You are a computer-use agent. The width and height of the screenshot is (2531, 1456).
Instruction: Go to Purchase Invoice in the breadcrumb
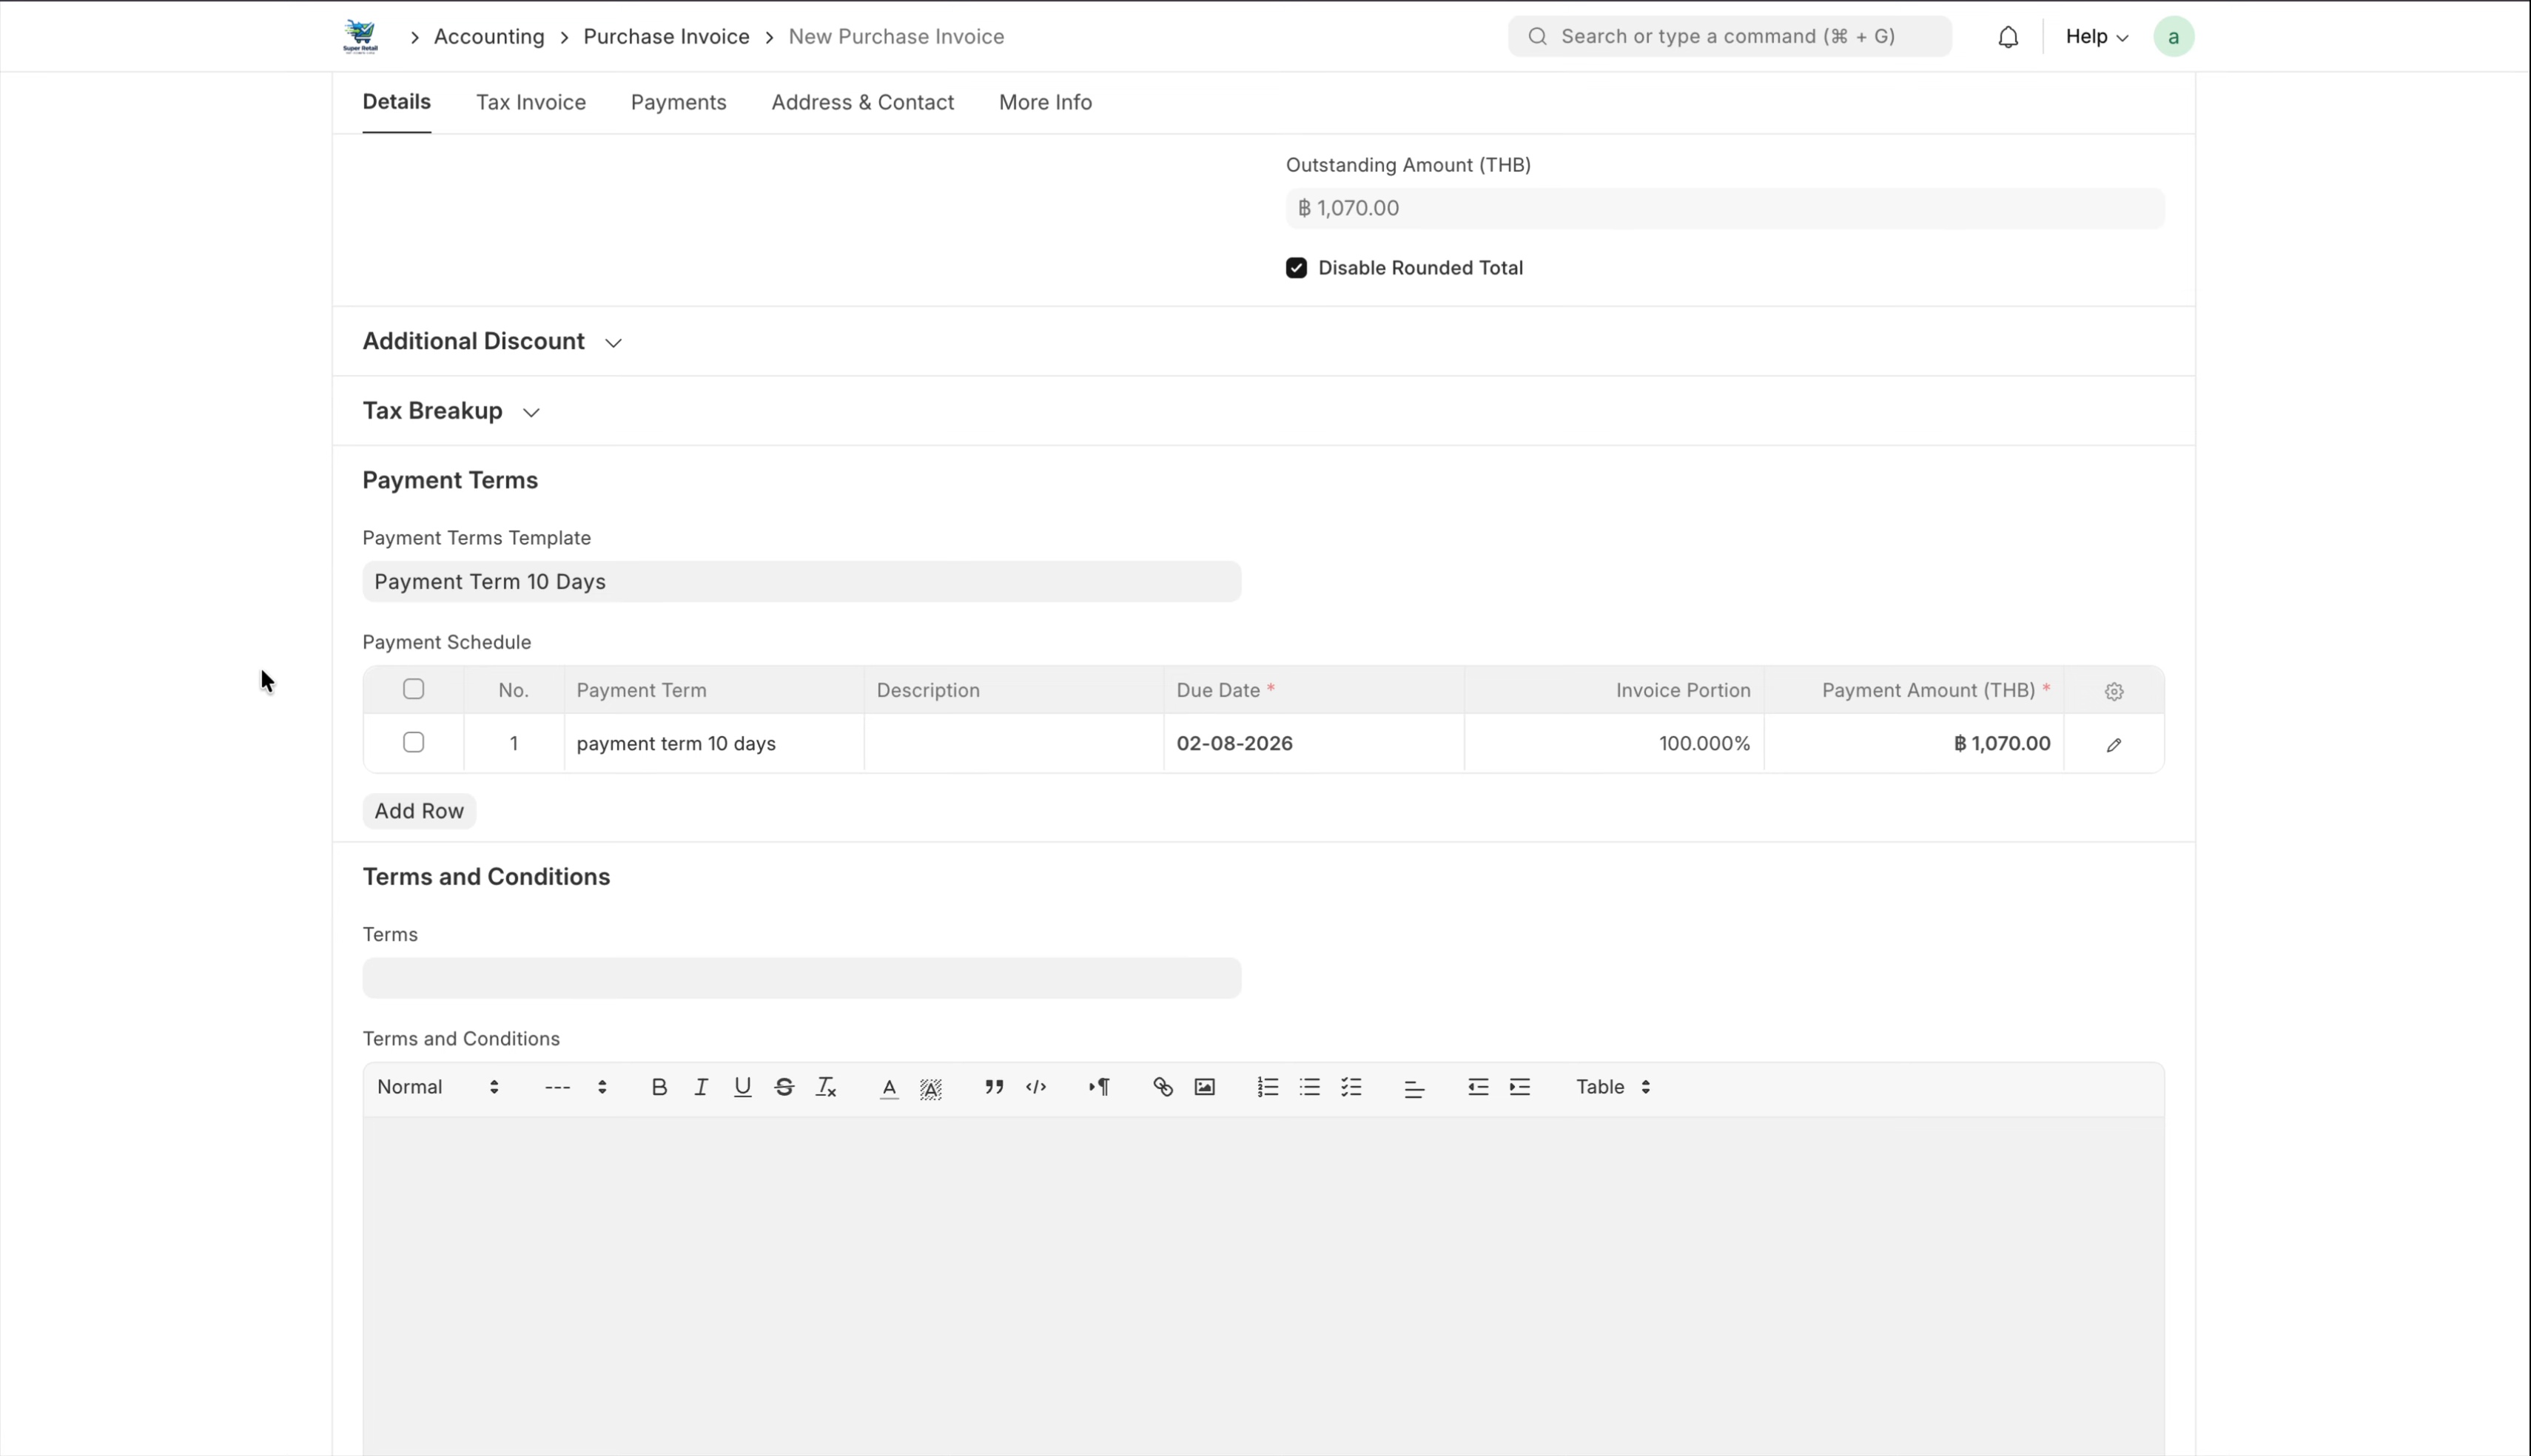point(666,37)
